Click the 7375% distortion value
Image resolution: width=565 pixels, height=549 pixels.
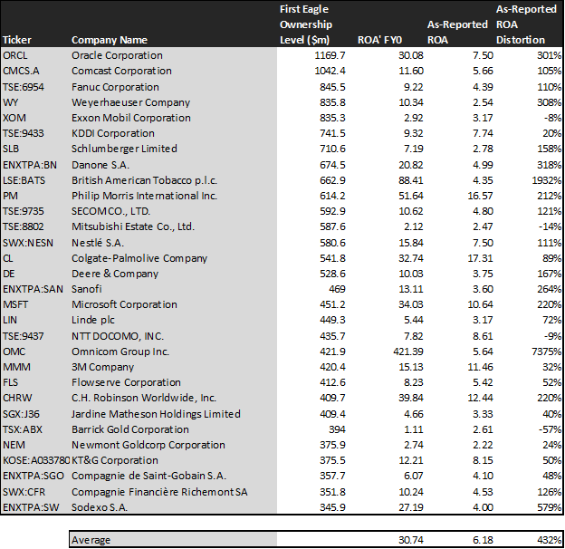pos(546,352)
